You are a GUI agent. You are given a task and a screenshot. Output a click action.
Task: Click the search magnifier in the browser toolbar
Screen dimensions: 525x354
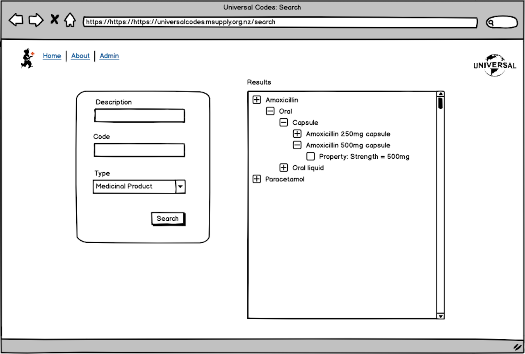click(491, 22)
